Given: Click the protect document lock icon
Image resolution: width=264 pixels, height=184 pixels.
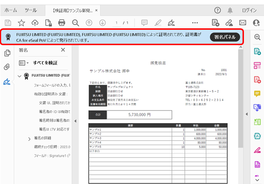Looking at the screenshot, I should [x=48, y=23].
